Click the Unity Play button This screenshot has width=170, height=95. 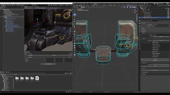[33, 5]
